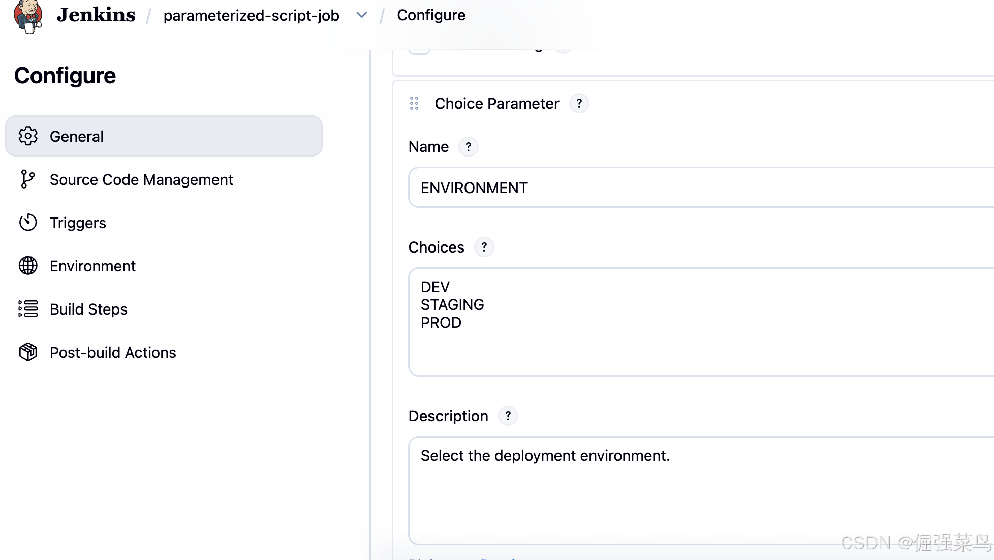
Task: Click the Post-build Actions package icon
Action: point(28,352)
